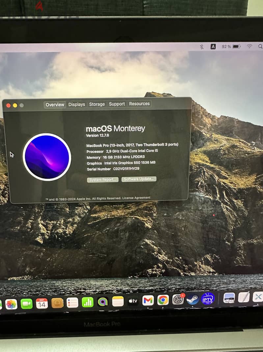Open the License Agreement link
Viewport: 263px width, 352px height.
coord(136,198)
